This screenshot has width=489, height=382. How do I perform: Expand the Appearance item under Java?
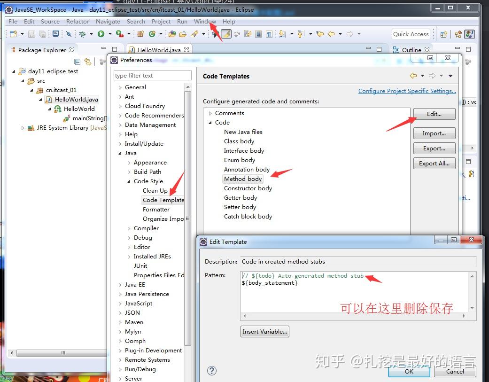130,162
